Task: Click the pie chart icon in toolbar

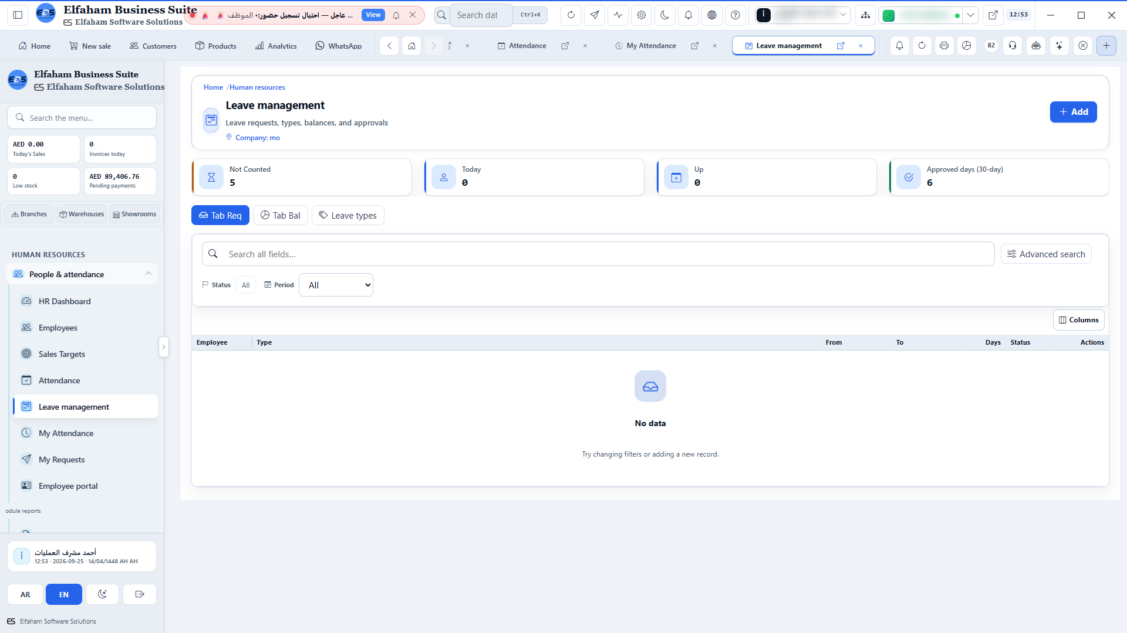Action: (967, 46)
